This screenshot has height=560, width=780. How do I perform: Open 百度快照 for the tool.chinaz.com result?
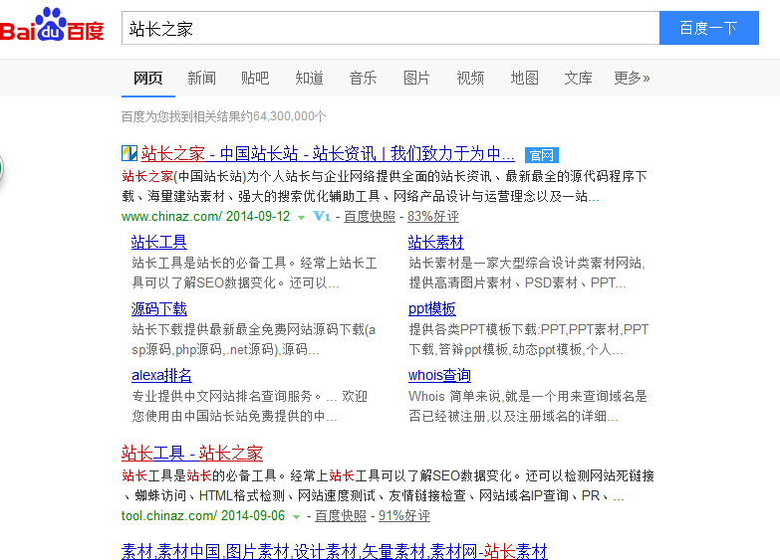pos(341,516)
